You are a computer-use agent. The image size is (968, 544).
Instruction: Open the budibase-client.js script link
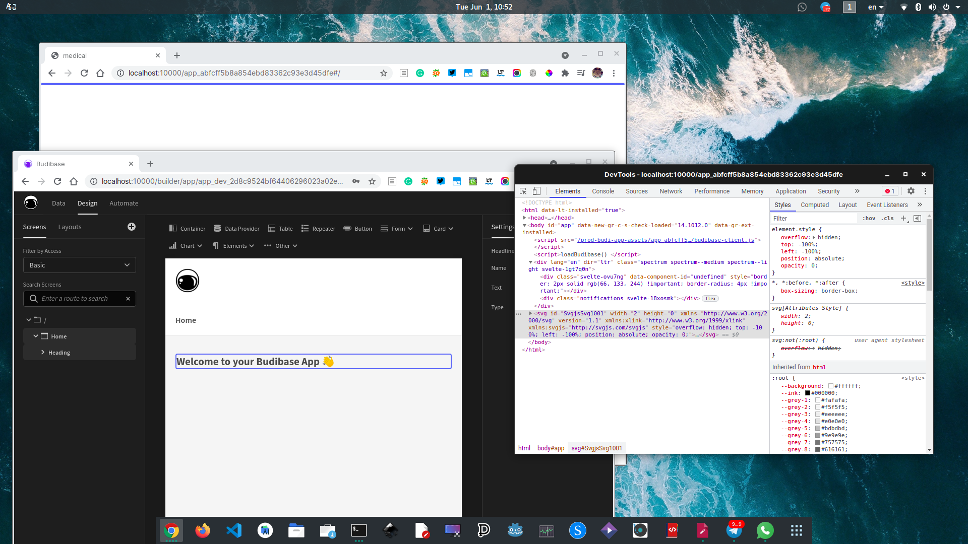click(x=665, y=240)
